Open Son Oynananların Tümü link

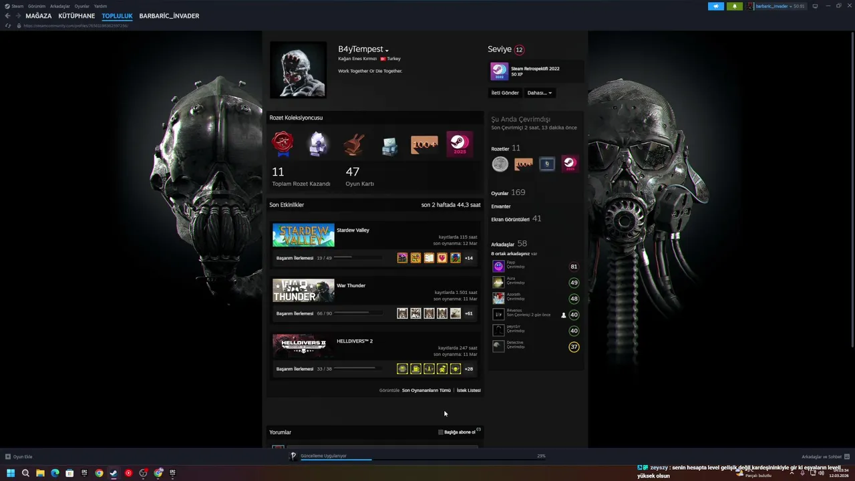click(426, 390)
